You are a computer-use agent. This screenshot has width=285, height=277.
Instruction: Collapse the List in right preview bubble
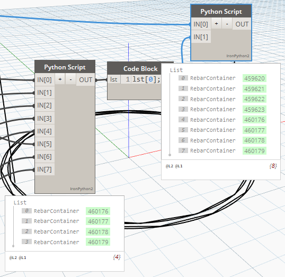pos(176,70)
